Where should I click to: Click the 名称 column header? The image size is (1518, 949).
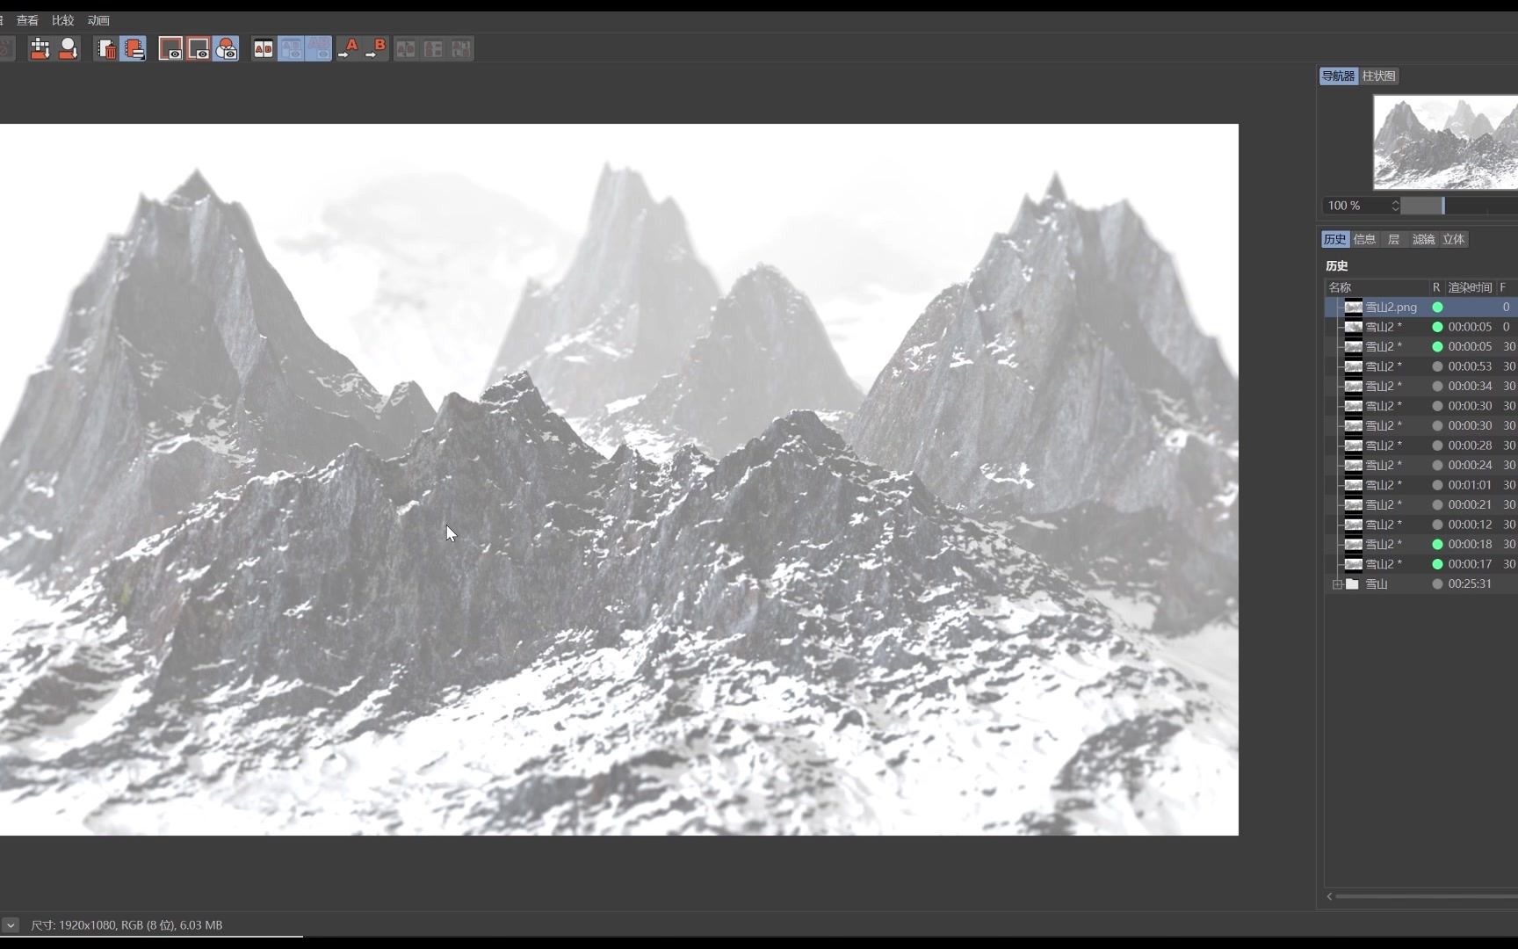point(1341,286)
